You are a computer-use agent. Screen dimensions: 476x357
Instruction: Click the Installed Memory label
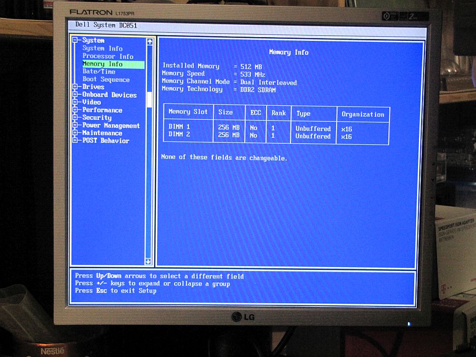pos(191,66)
